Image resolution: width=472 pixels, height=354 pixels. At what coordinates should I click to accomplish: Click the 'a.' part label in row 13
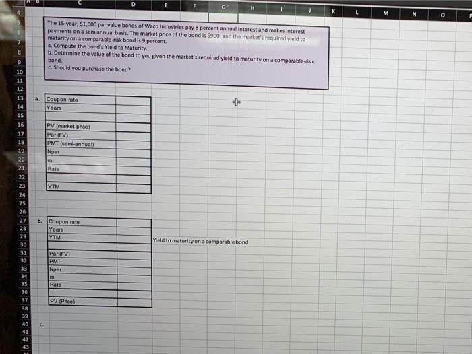point(37,98)
